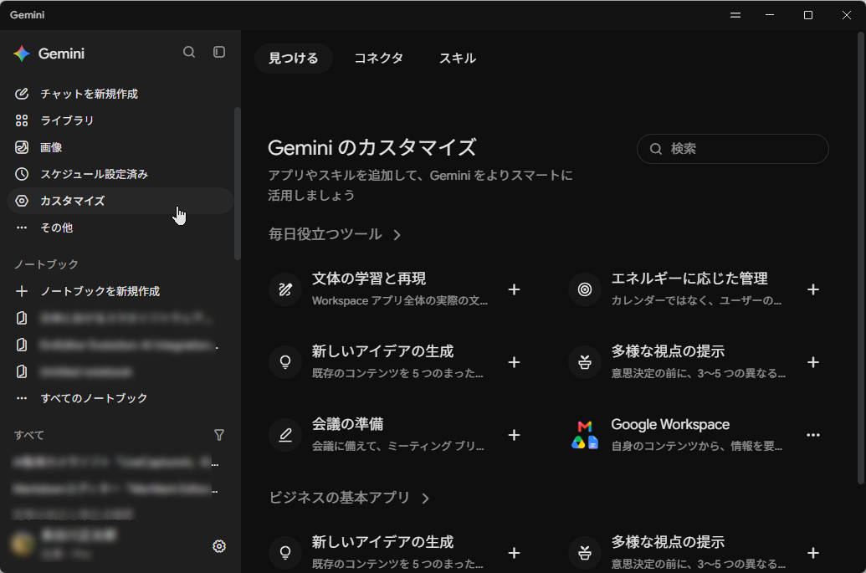Click title bar menu lines icon
Image resolution: width=866 pixels, height=573 pixels.
coord(735,15)
